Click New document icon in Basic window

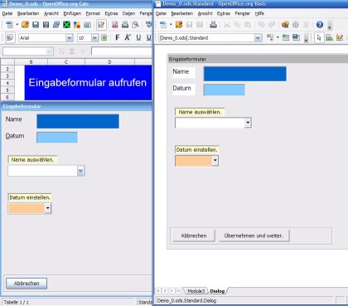(x=163, y=25)
